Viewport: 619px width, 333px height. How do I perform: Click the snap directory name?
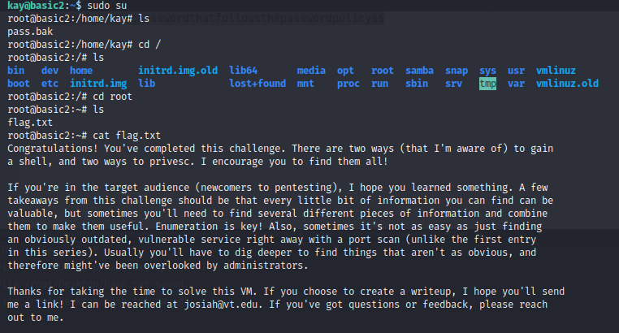457,71
